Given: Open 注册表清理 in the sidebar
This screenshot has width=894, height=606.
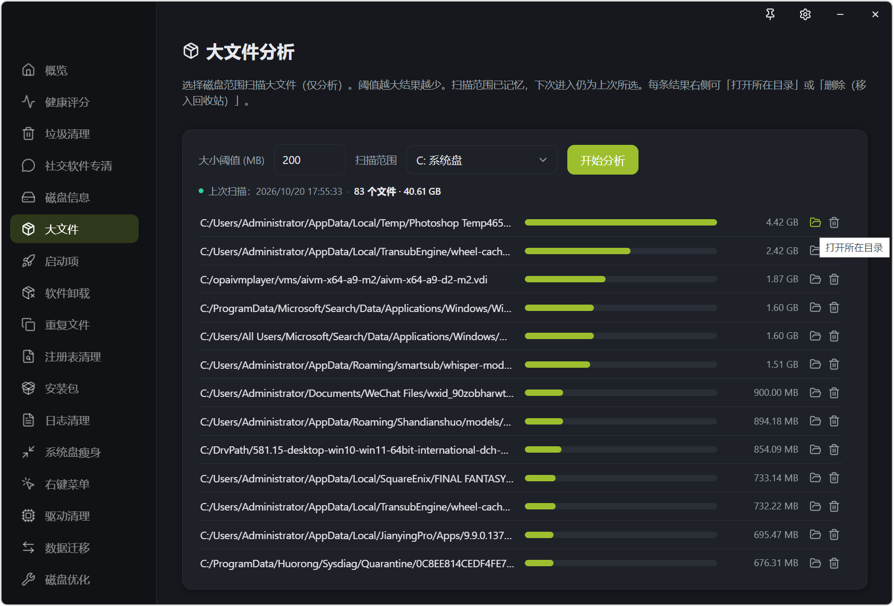Looking at the screenshot, I should pyautogui.click(x=74, y=357).
